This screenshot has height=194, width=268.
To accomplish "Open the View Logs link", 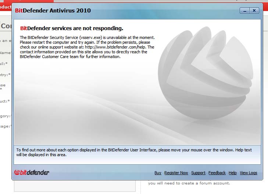I will click(249, 173).
